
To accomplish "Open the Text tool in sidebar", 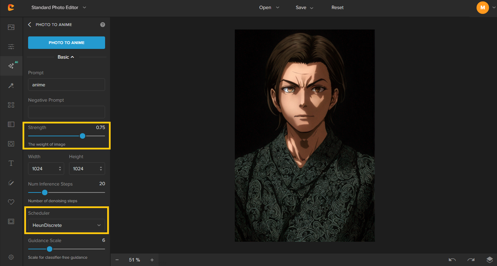I will click(x=11, y=163).
